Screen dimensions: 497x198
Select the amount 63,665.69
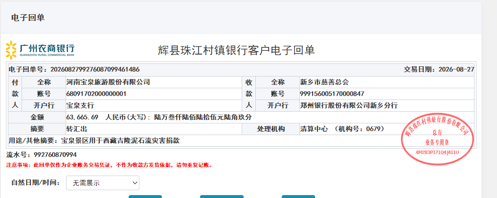click(82, 118)
